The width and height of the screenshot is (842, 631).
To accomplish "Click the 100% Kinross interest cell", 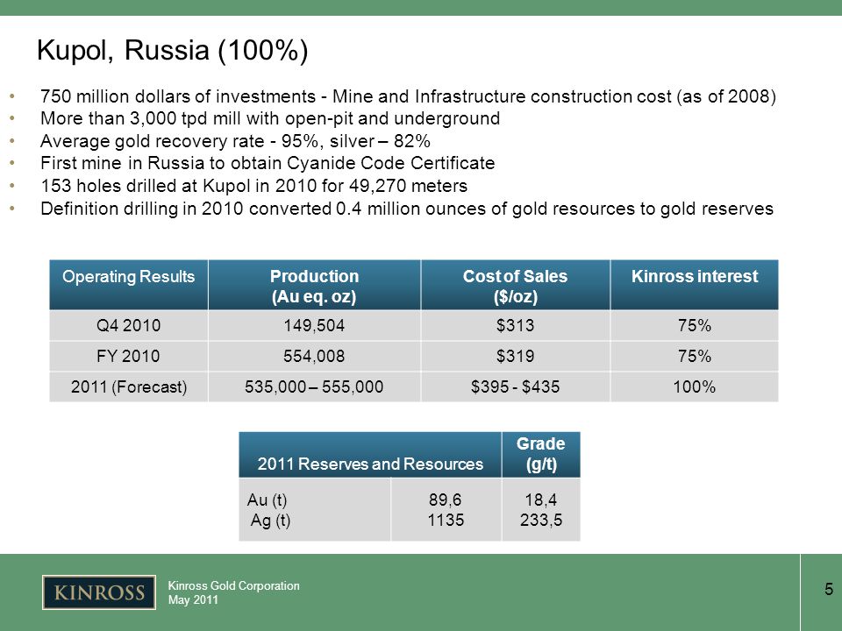I will tap(695, 386).
